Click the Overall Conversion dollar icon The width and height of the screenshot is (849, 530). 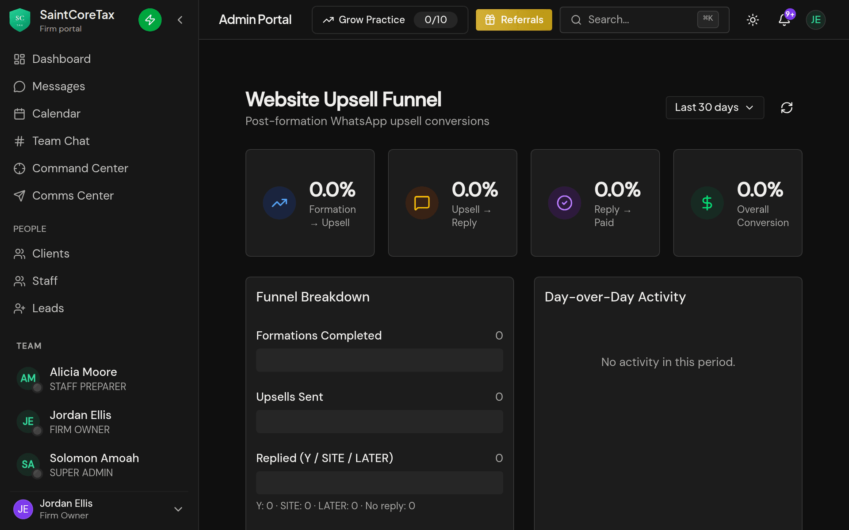coord(707,203)
